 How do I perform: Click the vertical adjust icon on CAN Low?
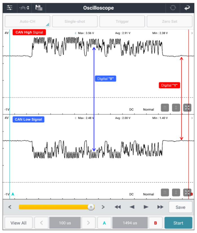[176, 192]
